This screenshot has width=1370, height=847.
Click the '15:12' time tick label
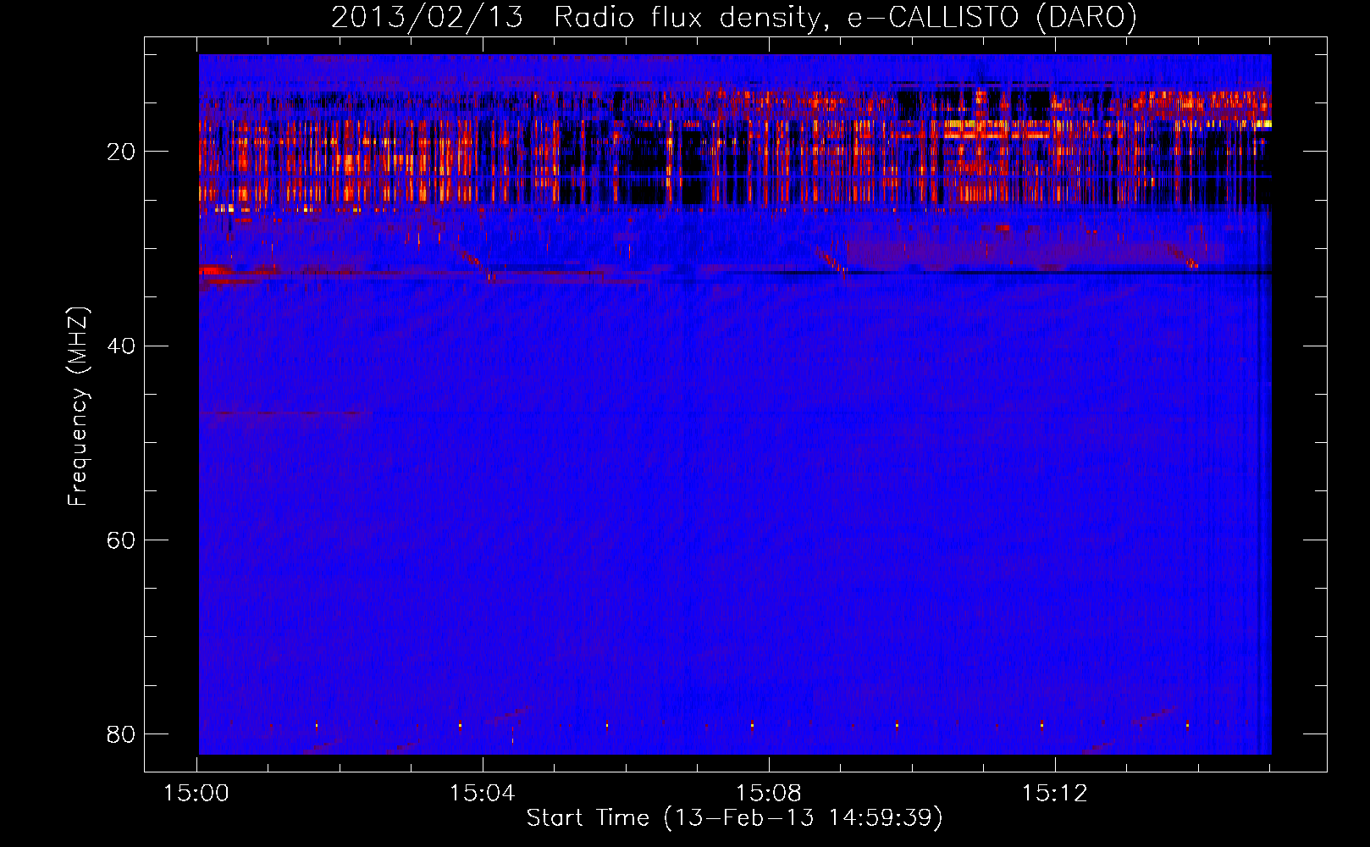pyautogui.click(x=1054, y=794)
